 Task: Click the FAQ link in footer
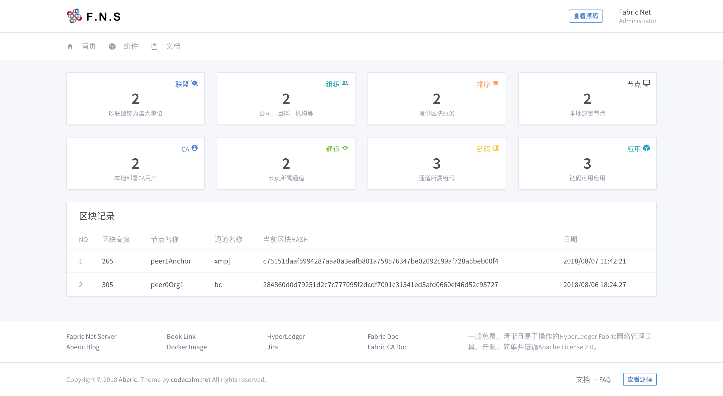[x=605, y=379]
